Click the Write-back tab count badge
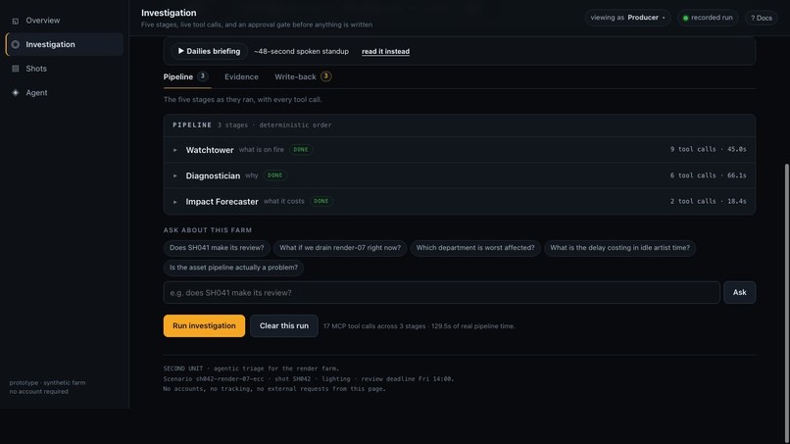This screenshot has height=444, width=790. click(326, 76)
